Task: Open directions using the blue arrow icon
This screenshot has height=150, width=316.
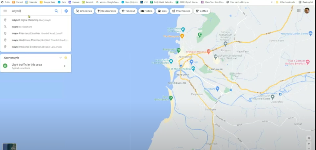Action: (66, 11)
